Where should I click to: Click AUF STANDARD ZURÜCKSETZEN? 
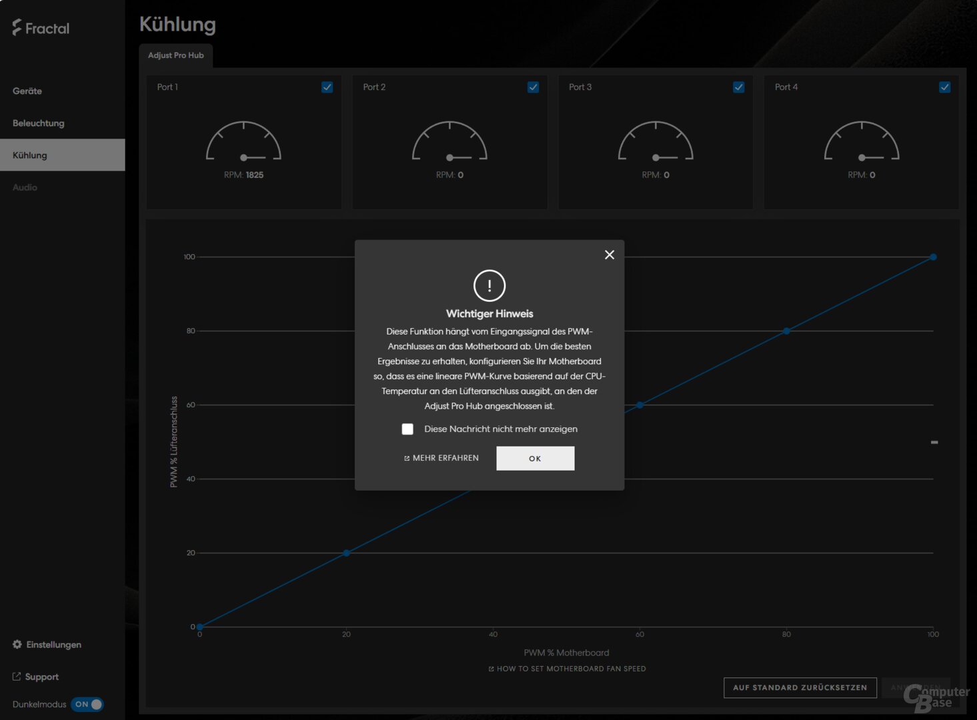coord(800,687)
